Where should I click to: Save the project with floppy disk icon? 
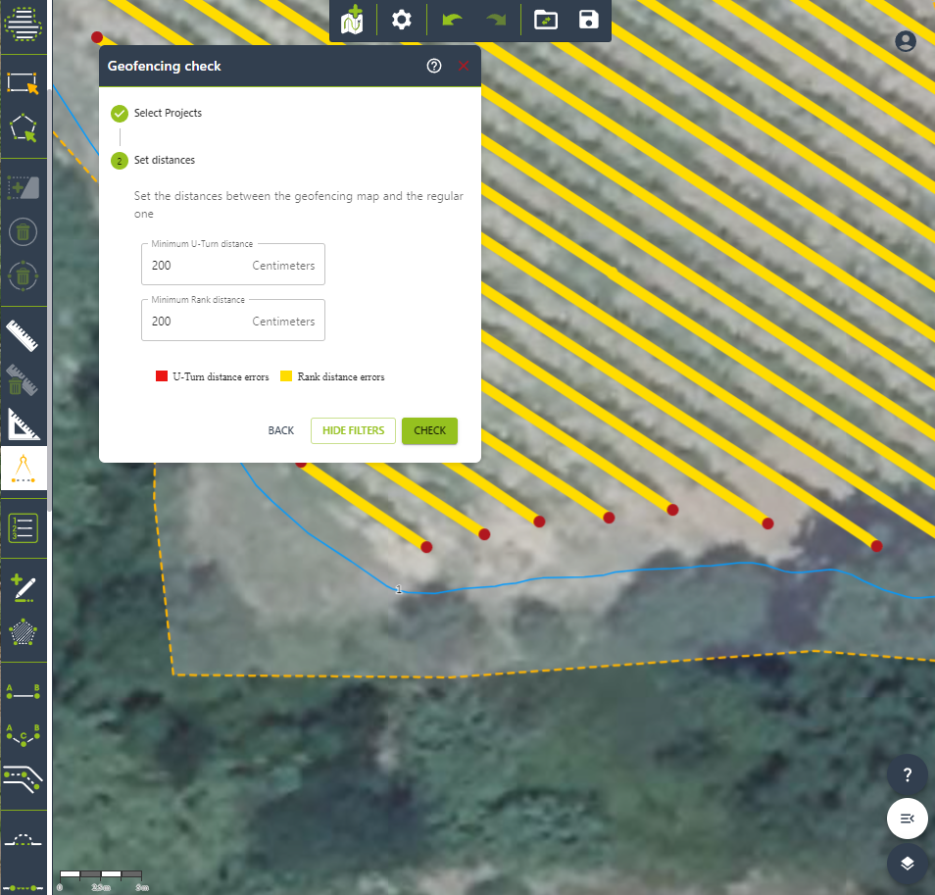pyautogui.click(x=589, y=20)
